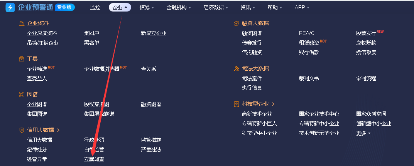Open the 金融机构 dropdown menu

[x=179, y=8]
